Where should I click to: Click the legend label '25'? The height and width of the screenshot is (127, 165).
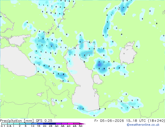click(x=50, y=126)
